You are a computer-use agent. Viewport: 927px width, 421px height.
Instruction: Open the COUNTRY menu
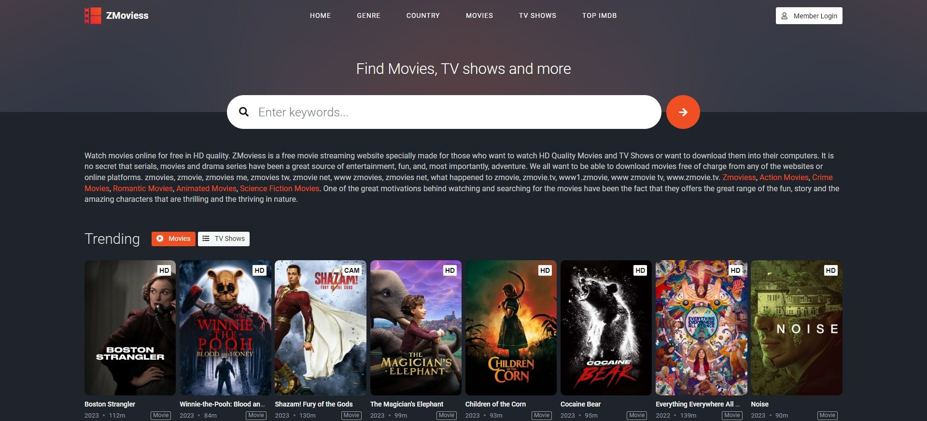pos(423,15)
